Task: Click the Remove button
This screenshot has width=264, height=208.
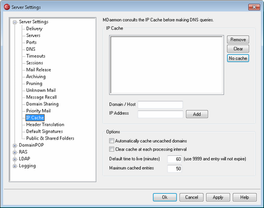Action: (238, 40)
